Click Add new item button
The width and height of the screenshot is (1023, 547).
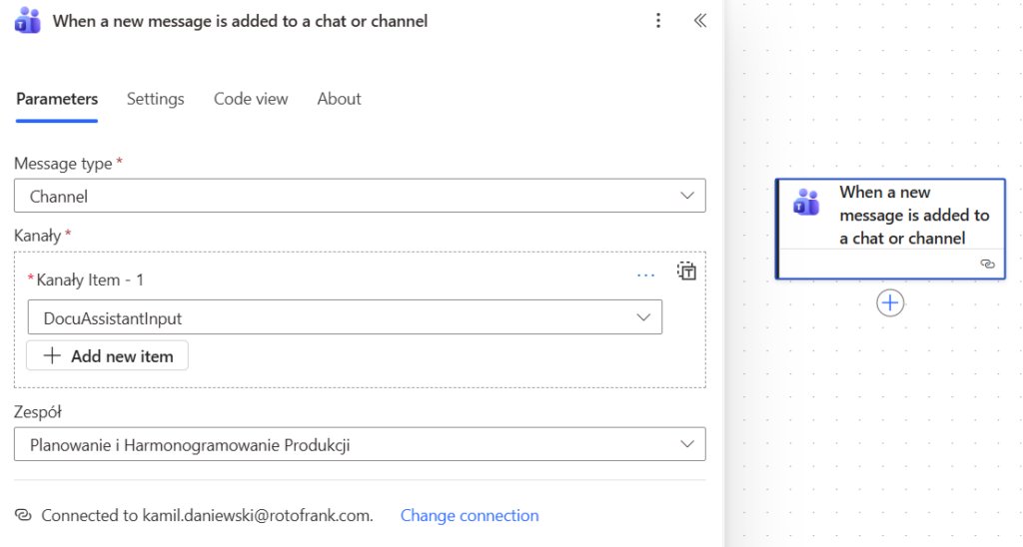click(107, 356)
